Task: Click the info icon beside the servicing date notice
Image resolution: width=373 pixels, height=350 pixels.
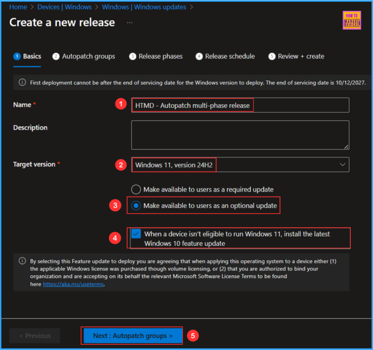Action: coord(22,82)
